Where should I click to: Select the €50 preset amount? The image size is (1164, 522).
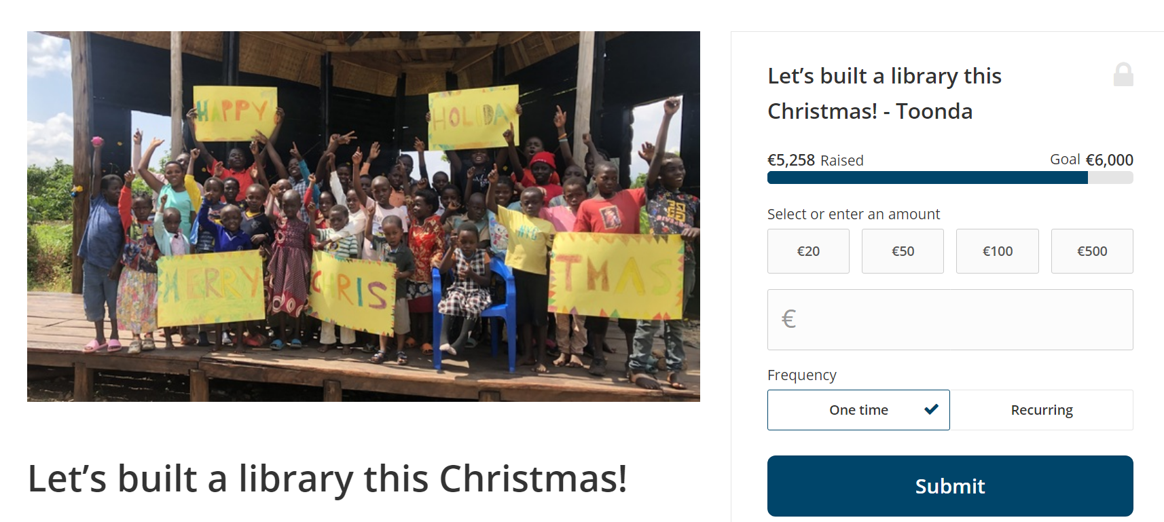pyautogui.click(x=903, y=251)
